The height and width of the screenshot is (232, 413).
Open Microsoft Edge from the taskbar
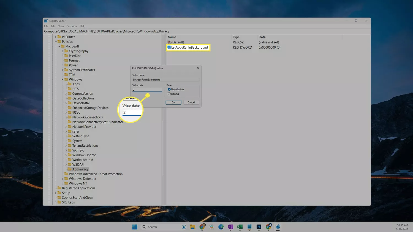coord(221,227)
